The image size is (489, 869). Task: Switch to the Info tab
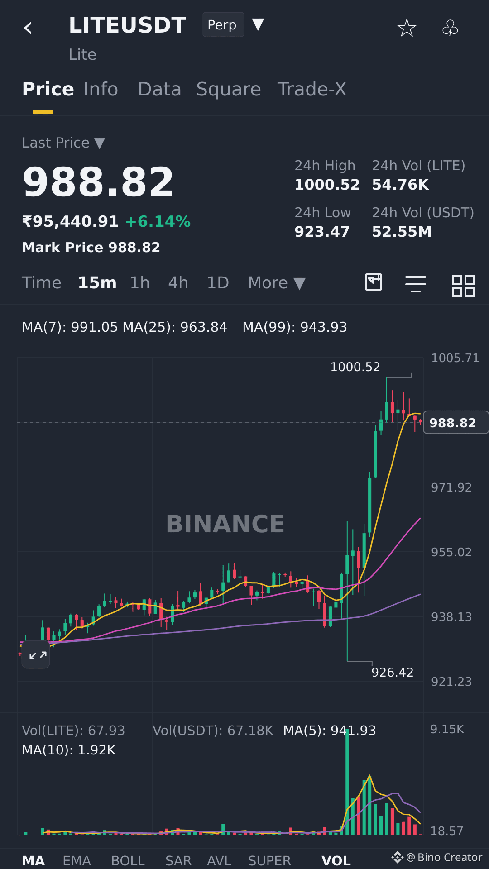click(x=101, y=89)
